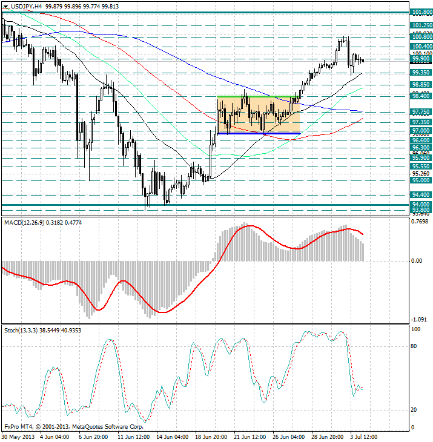
Task: Click the 100.400 price level label
Action: pos(422,47)
